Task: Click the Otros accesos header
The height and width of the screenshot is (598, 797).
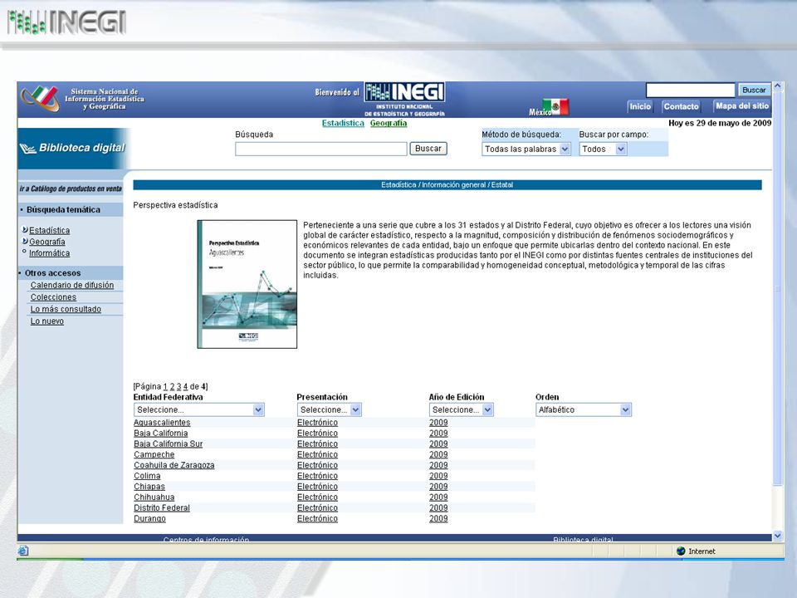Action: click(x=53, y=273)
